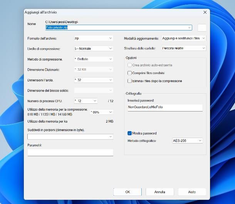Image resolution: width=235 pixels, height=204 pixels.
Task: Click the path text C:\Users\jessi\Desktop\
Action: 62,22
